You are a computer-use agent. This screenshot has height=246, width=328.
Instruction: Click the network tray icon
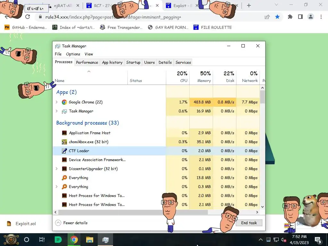(x=276, y=240)
